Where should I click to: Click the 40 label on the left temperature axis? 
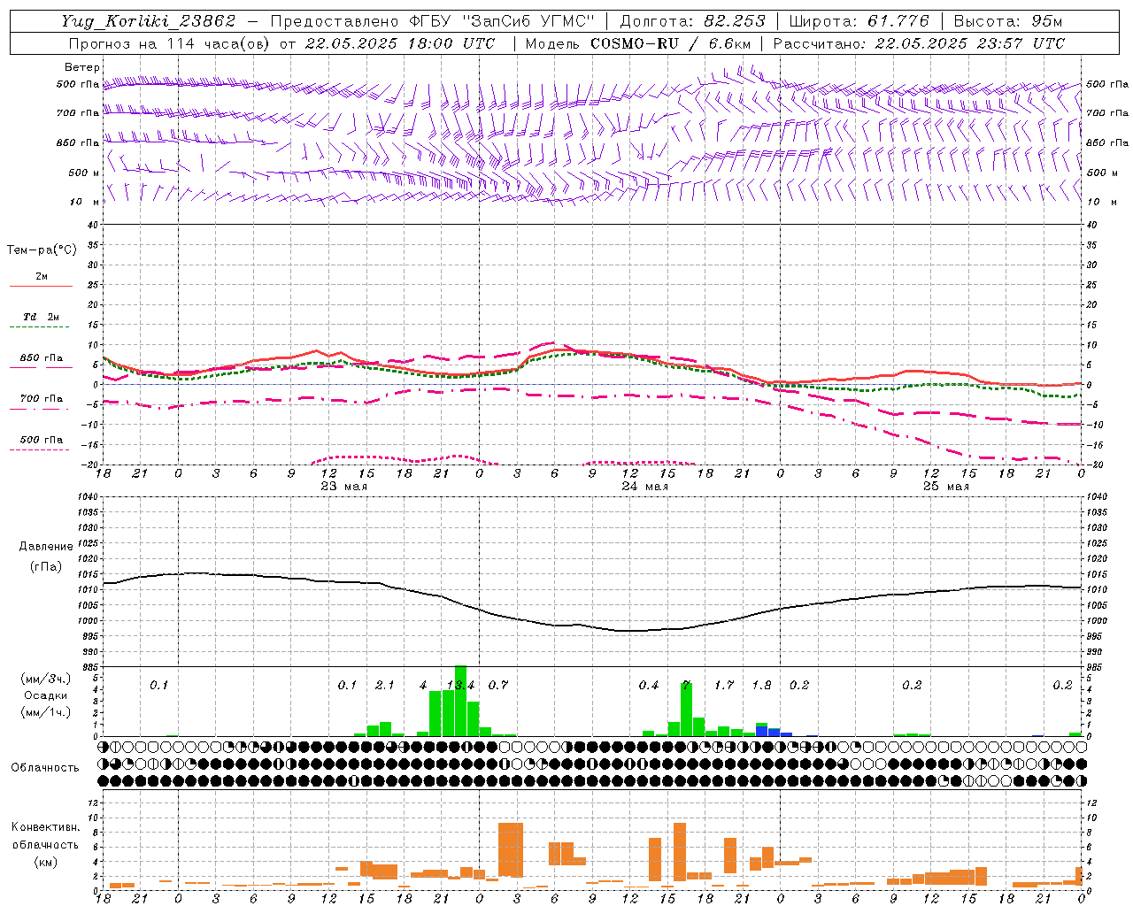[93, 225]
